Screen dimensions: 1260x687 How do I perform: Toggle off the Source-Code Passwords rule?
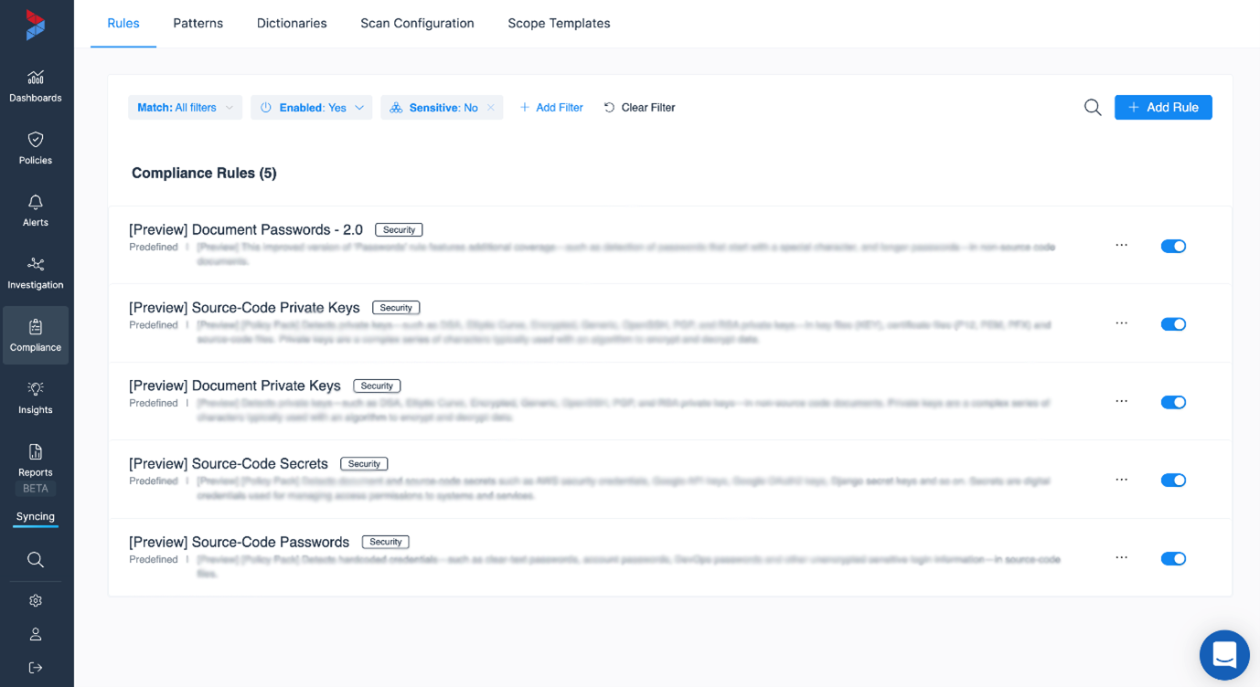[1173, 558]
